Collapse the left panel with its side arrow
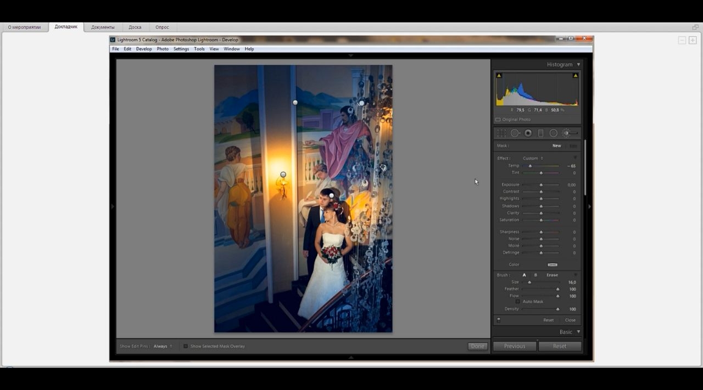Viewport: 703px width, 390px height. 113,207
